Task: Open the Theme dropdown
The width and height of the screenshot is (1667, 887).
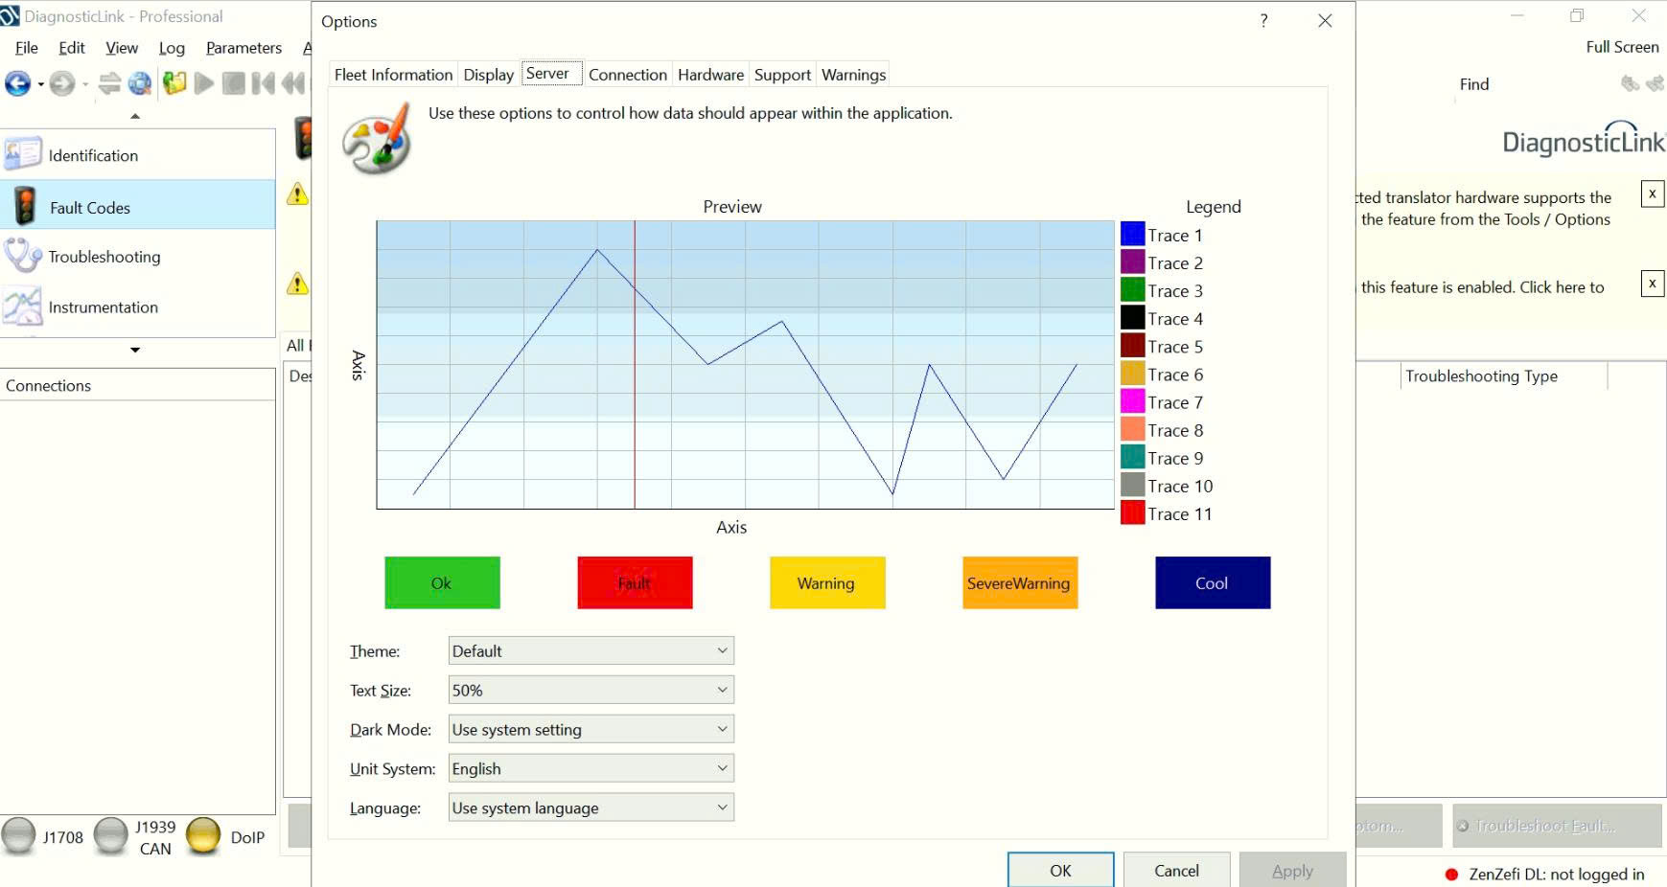Action: point(591,651)
